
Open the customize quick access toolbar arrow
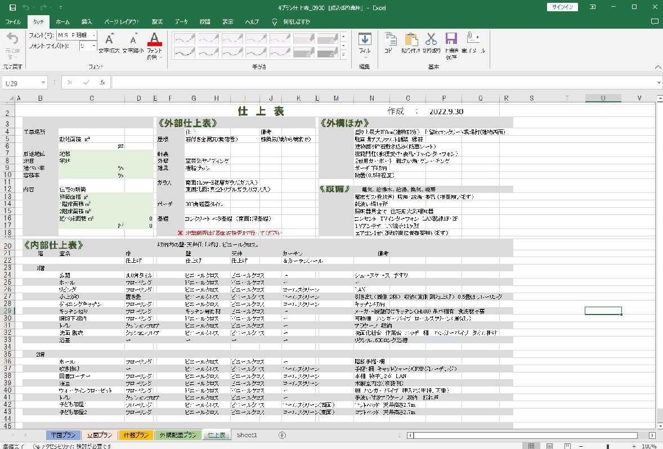(61, 8)
